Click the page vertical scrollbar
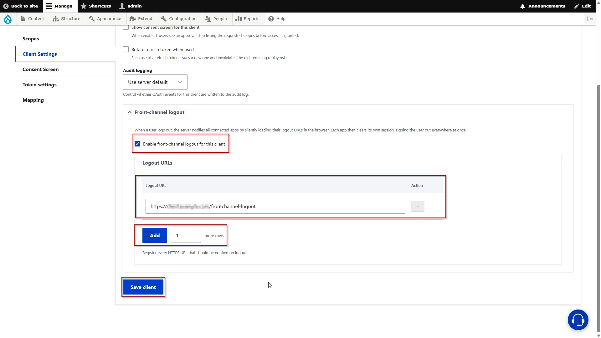This screenshot has width=601, height=338. pos(598,208)
